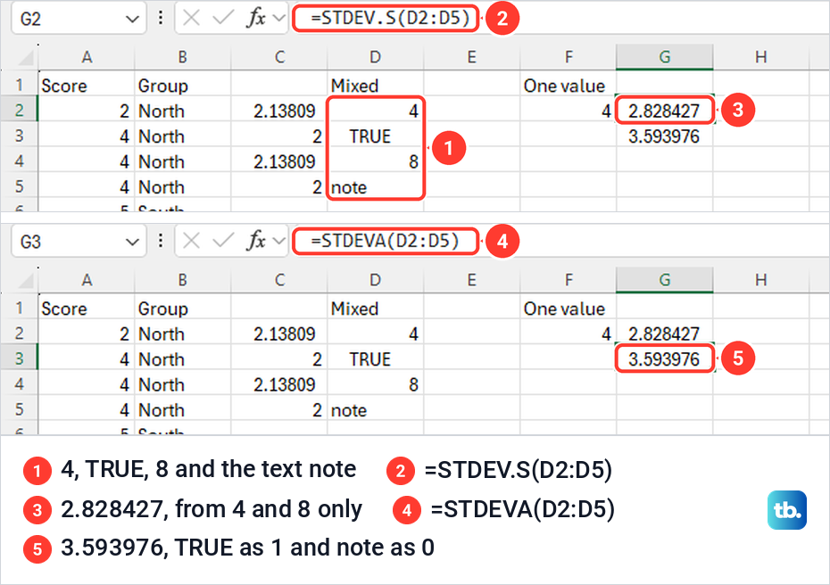This screenshot has height=585, width=830.
Task: Select column B header in top sheet
Action: [x=183, y=57]
